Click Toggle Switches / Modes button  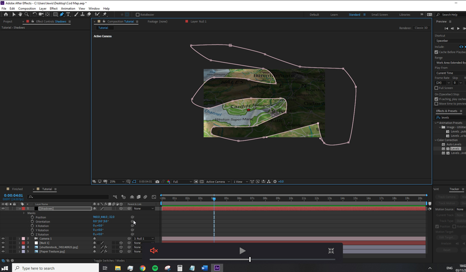pos(109,260)
